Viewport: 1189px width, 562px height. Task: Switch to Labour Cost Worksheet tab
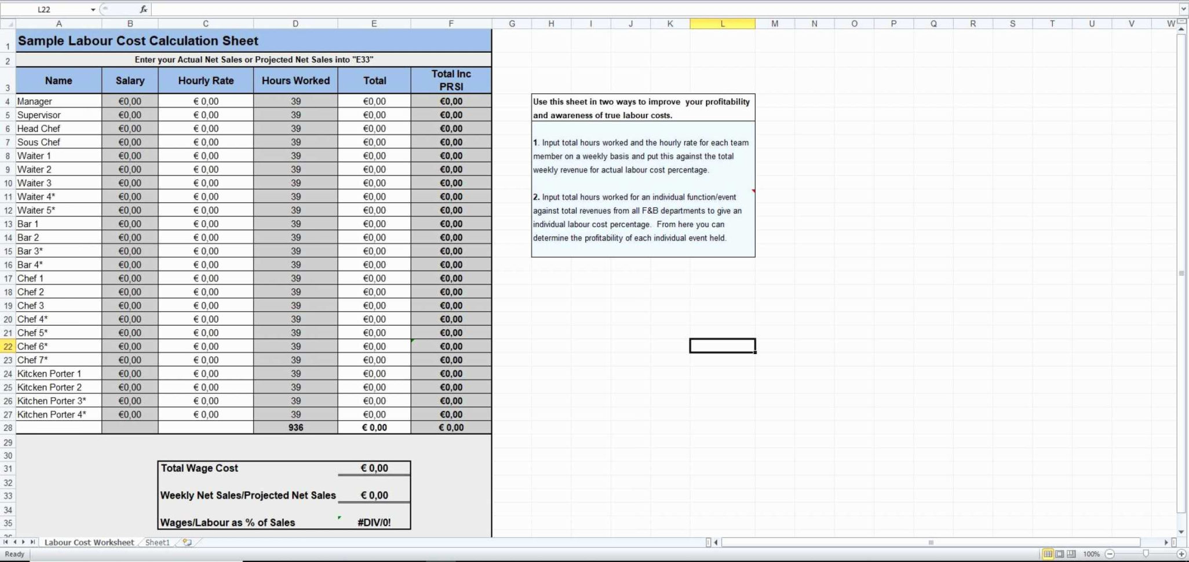click(89, 542)
